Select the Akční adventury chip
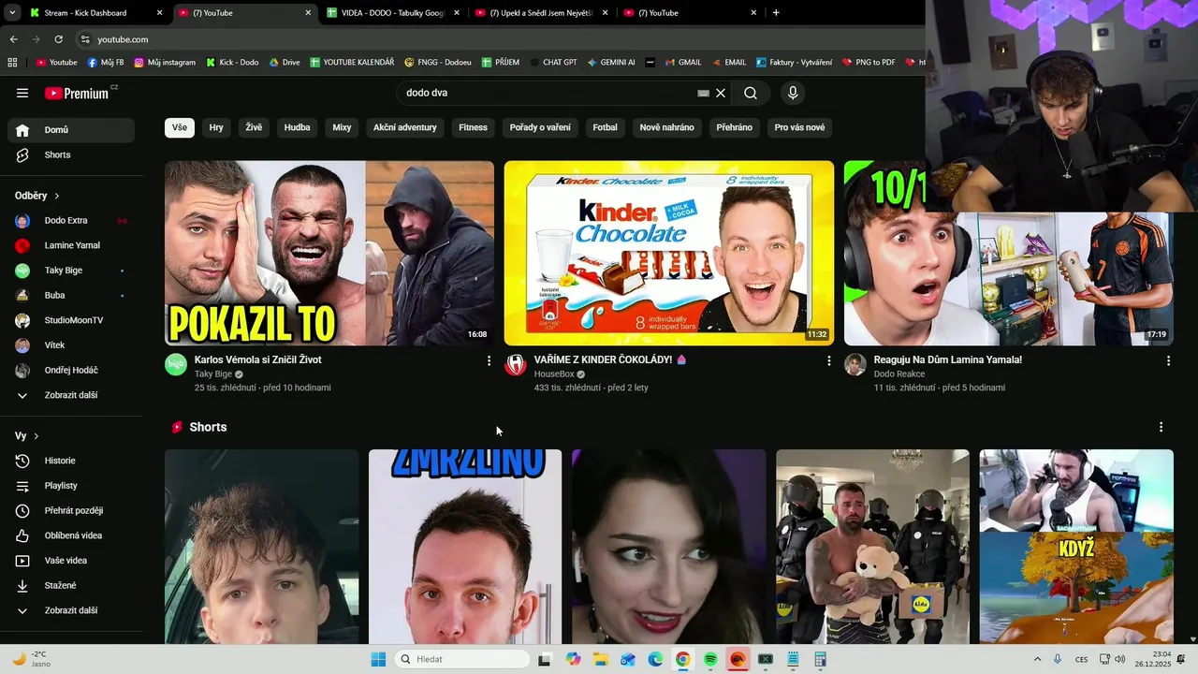 pyautogui.click(x=405, y=127)
